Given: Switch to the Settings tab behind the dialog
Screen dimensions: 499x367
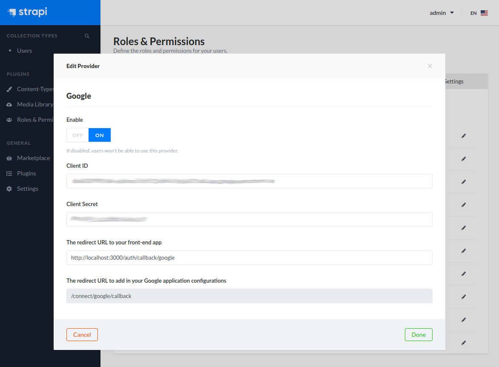Looking at the screenshot, I should [454, 81].
